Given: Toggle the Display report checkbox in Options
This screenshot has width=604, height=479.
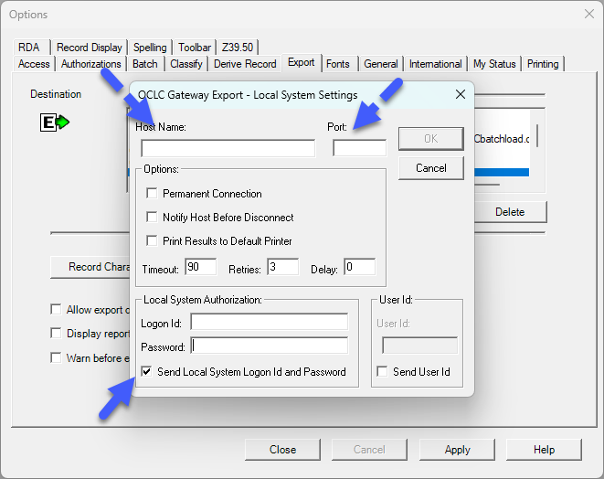Looking at the screenshot, I should pos(56,334).
